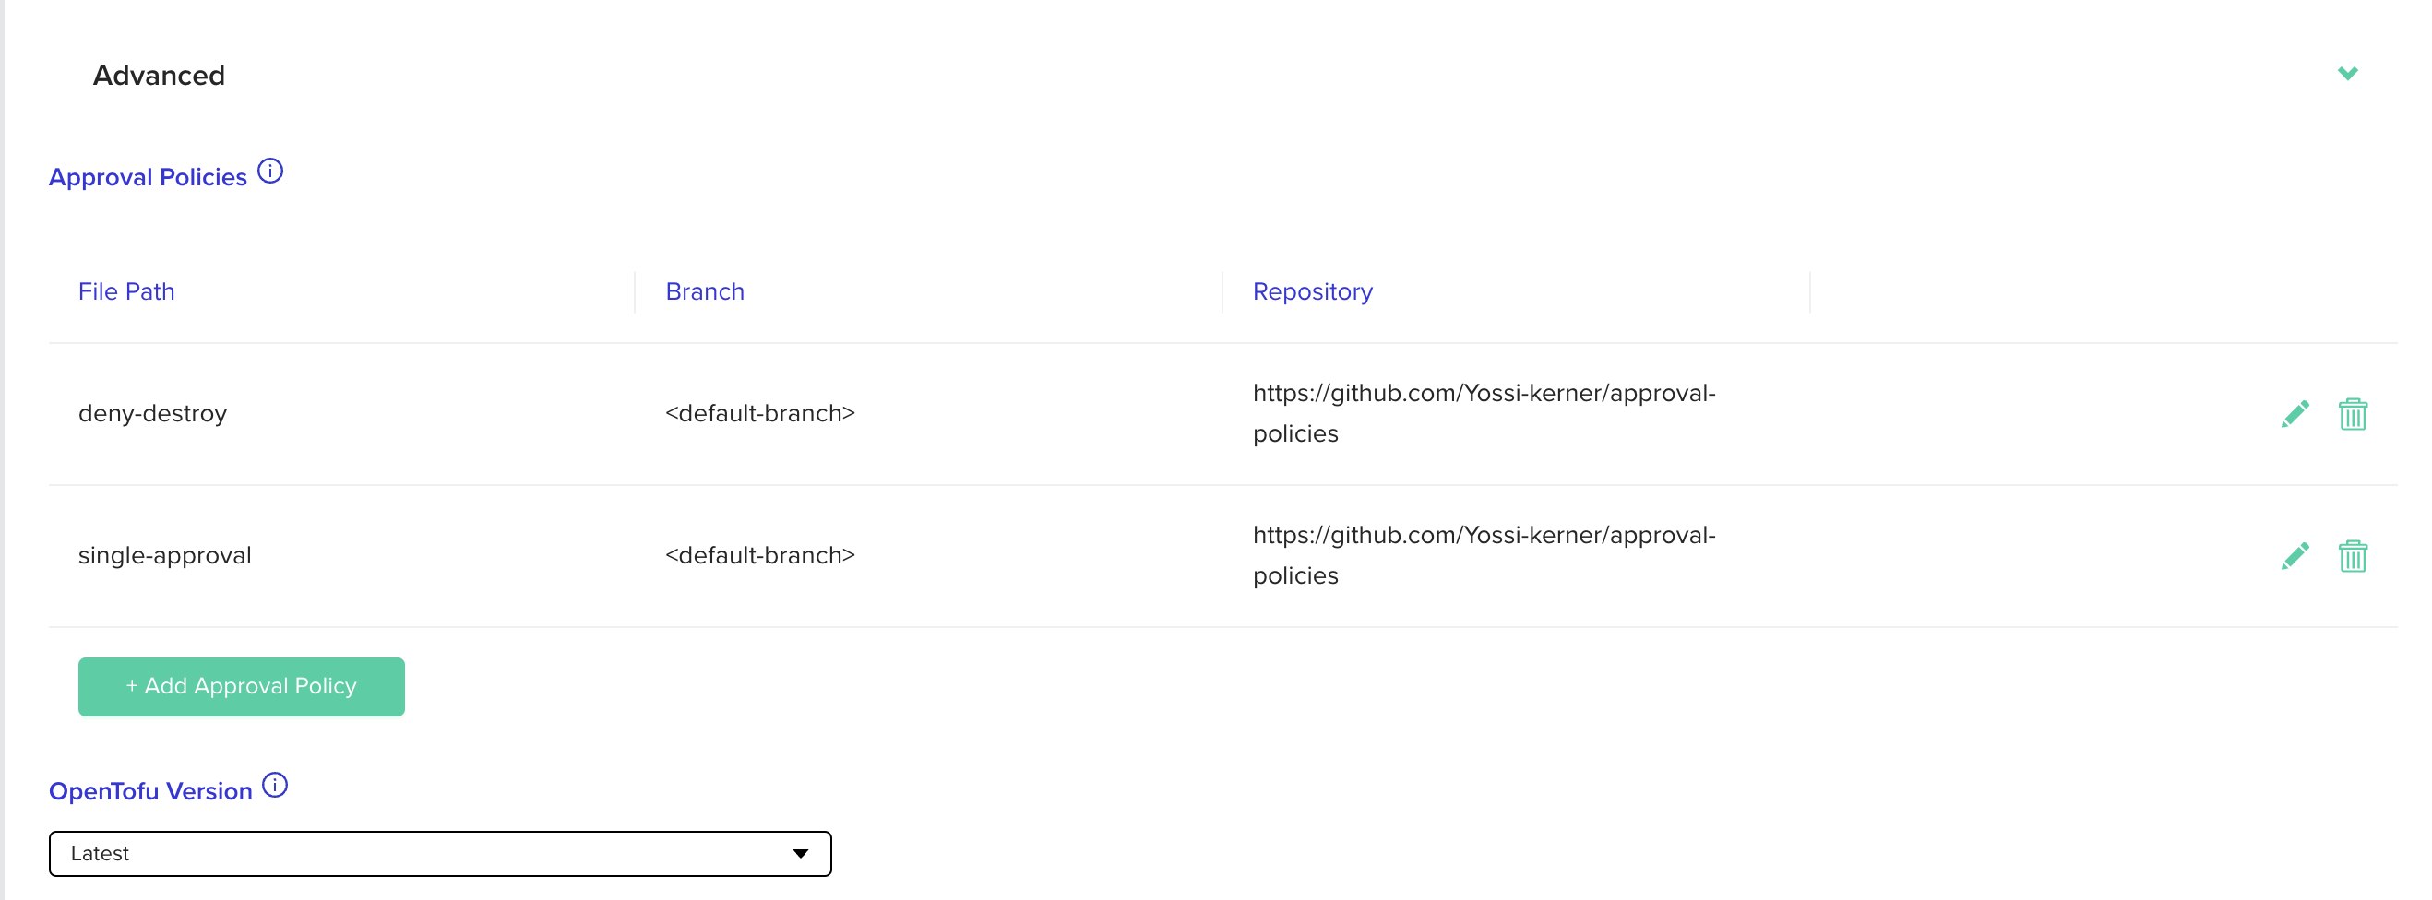Click the Add Approval Policy button
The height and width of the screenshot is (900, 2432).
(241, 687)
